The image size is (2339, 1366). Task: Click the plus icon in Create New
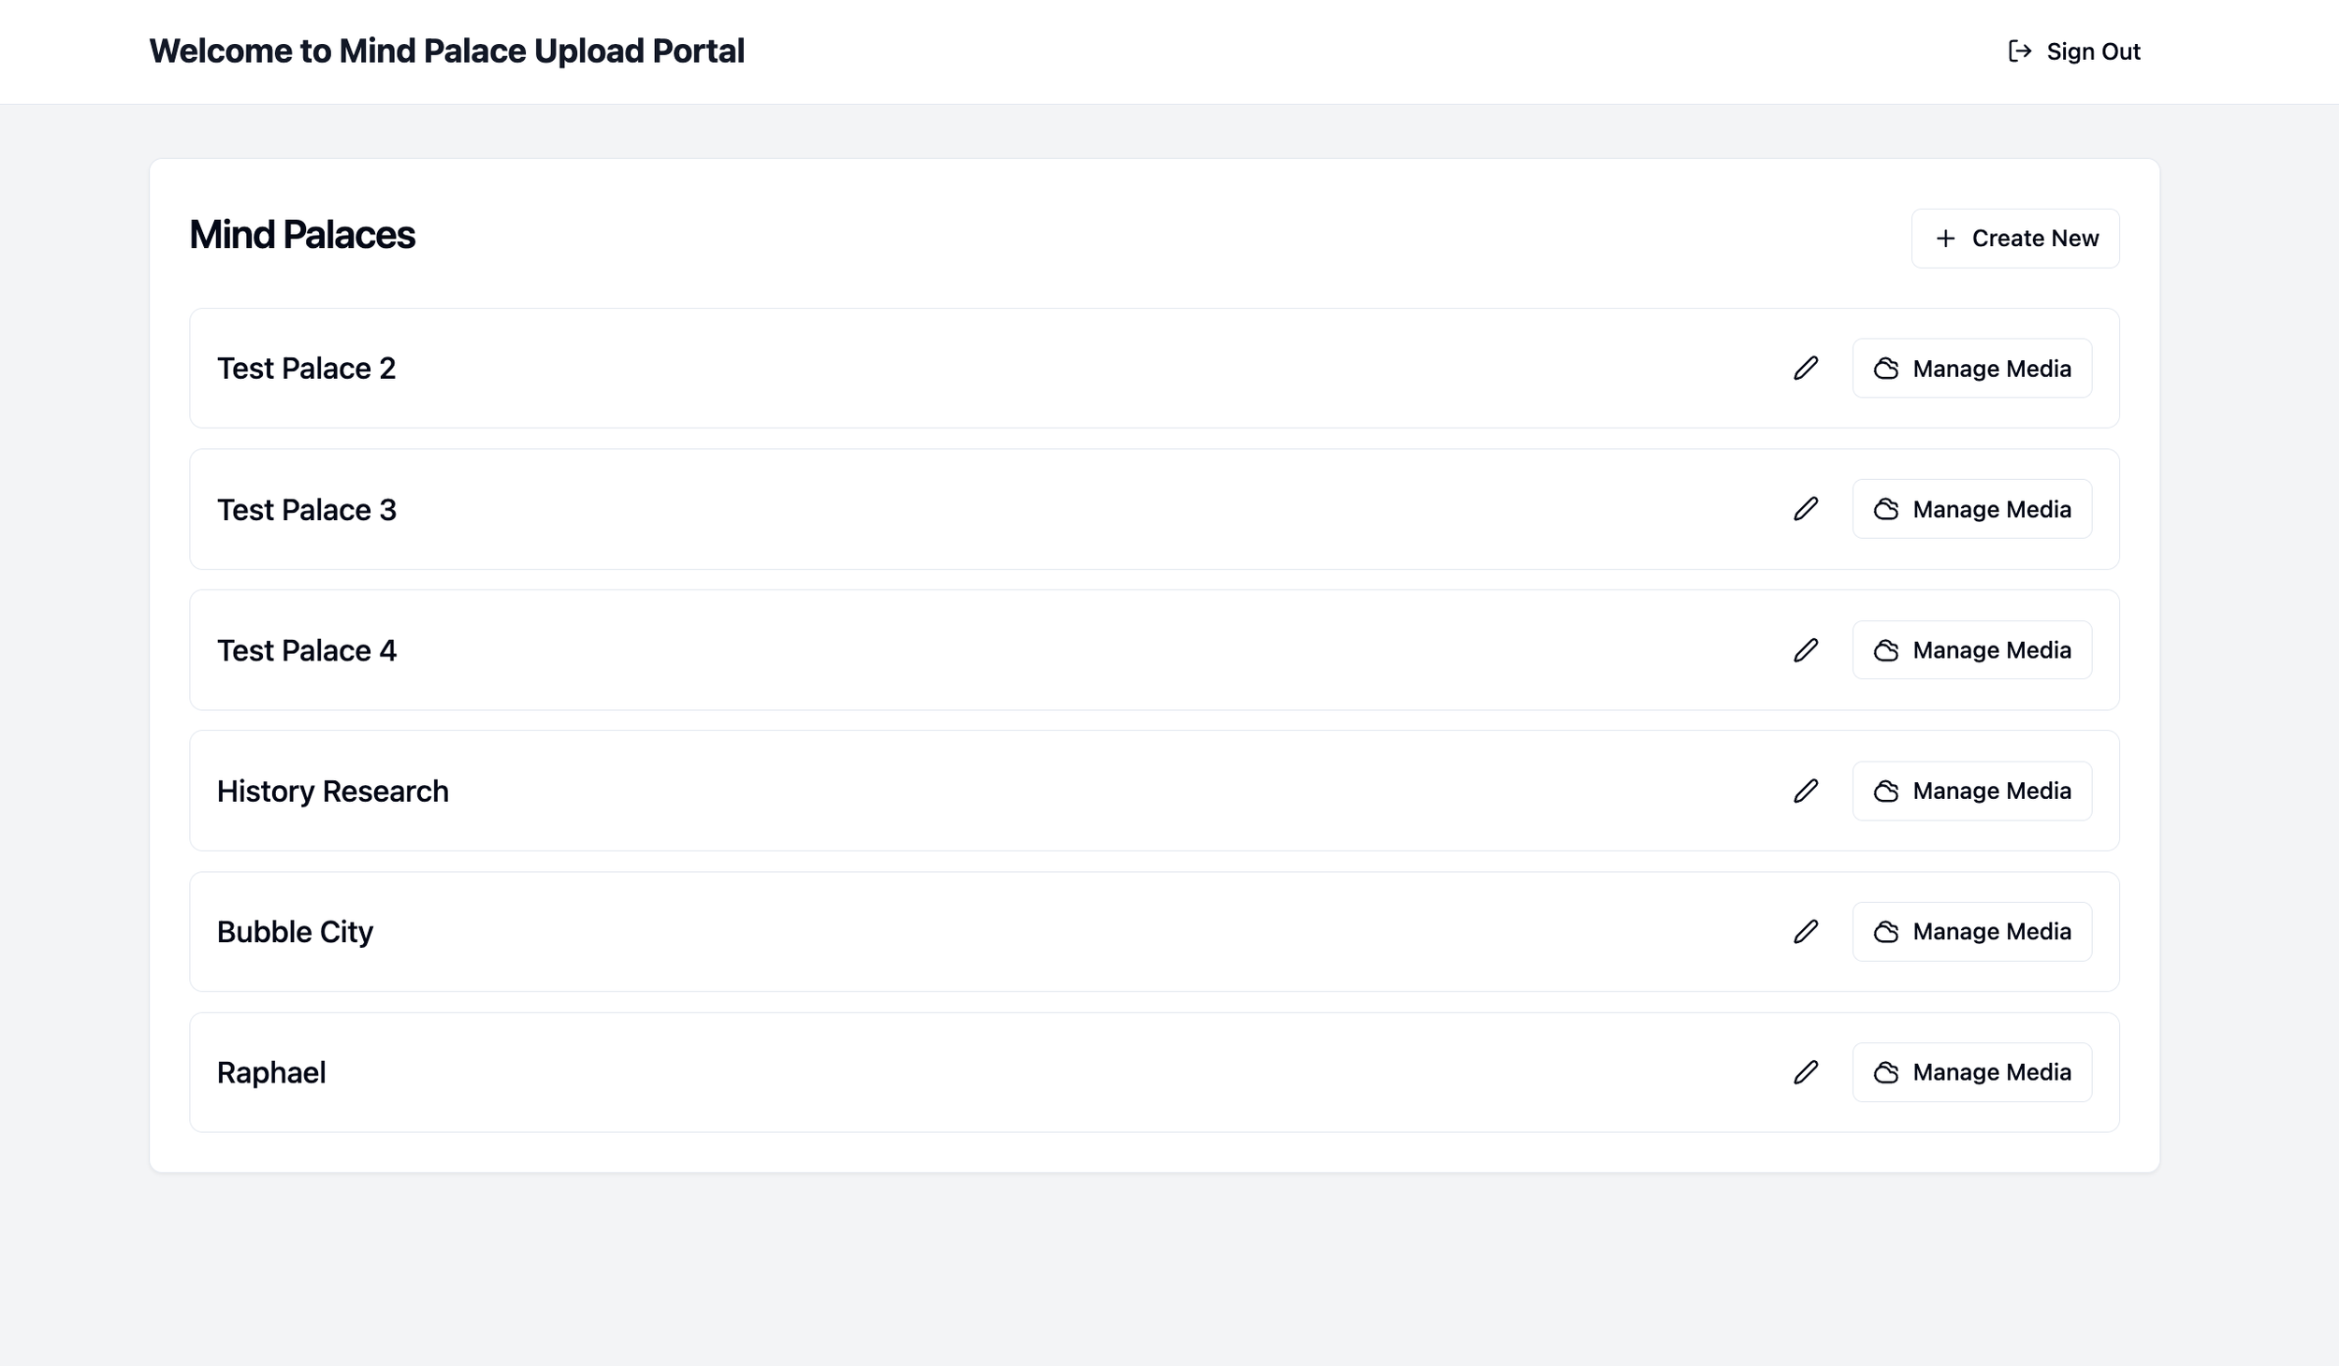pyautogui.click(x=1946, y=239)
